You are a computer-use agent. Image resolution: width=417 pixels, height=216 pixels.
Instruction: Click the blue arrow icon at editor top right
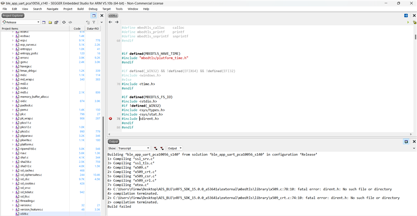[406, 16]
